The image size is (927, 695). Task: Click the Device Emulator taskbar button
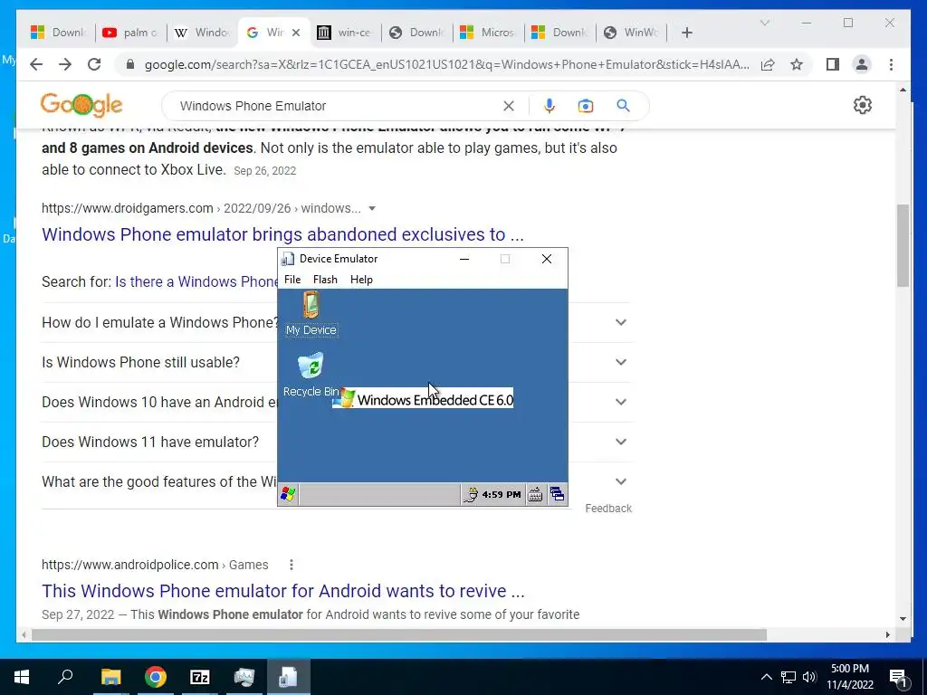coord(288,677)
